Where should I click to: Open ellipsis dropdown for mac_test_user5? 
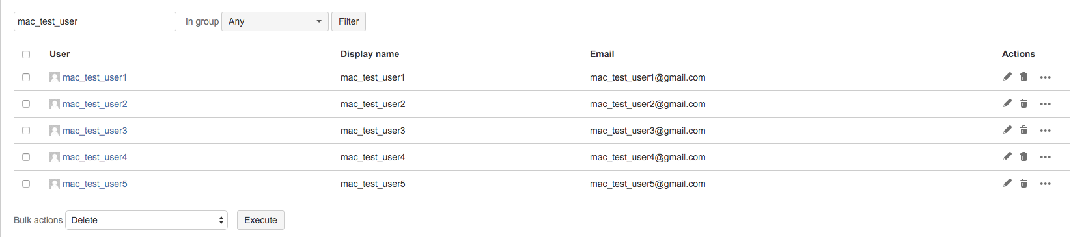(1045, 184)
